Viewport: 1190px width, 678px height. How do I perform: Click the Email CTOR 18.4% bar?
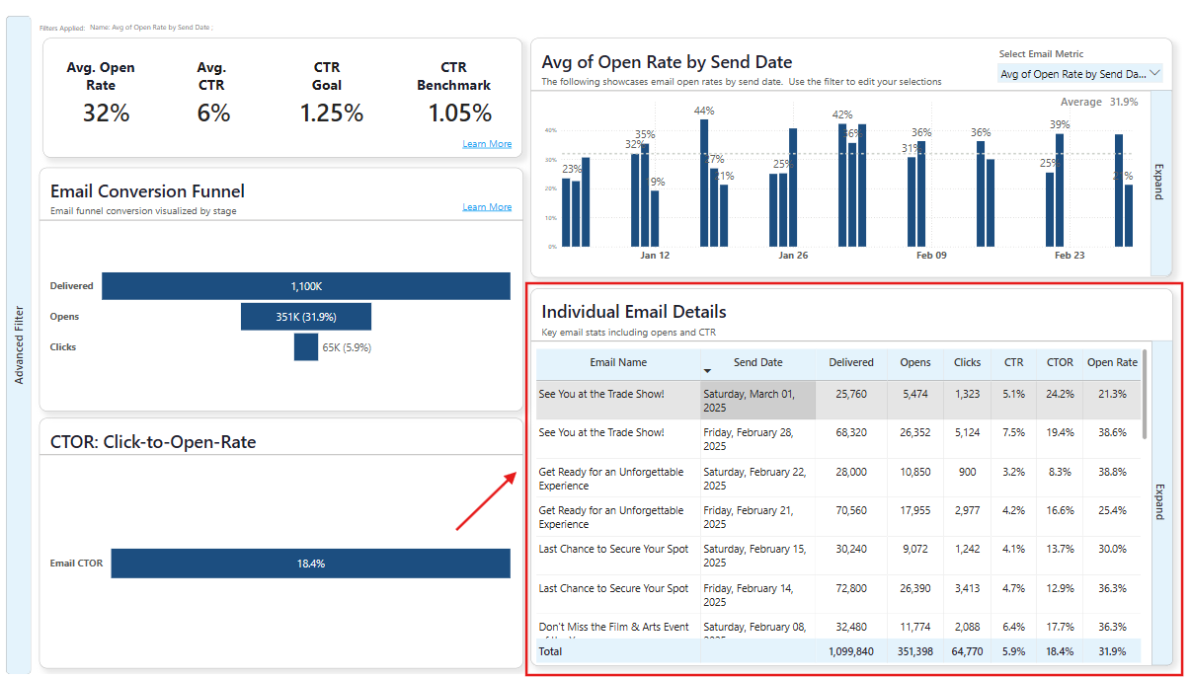[x=310, y=564]
